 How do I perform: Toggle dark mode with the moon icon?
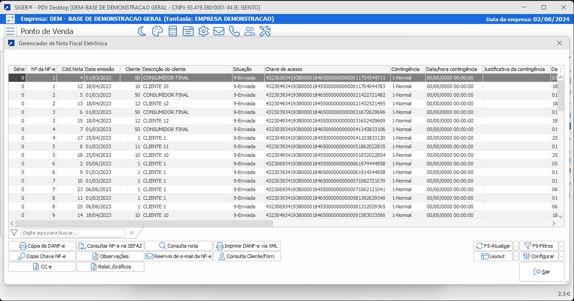coord(142,31)
